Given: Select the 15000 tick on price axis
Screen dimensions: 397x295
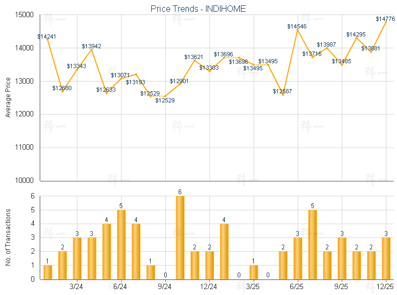Looking at the screenshot, I should (x=25, y=15).
